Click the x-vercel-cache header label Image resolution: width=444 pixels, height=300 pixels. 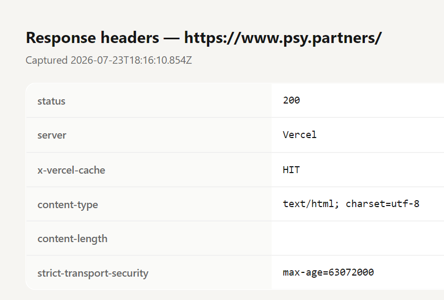(x=71, y=170)
